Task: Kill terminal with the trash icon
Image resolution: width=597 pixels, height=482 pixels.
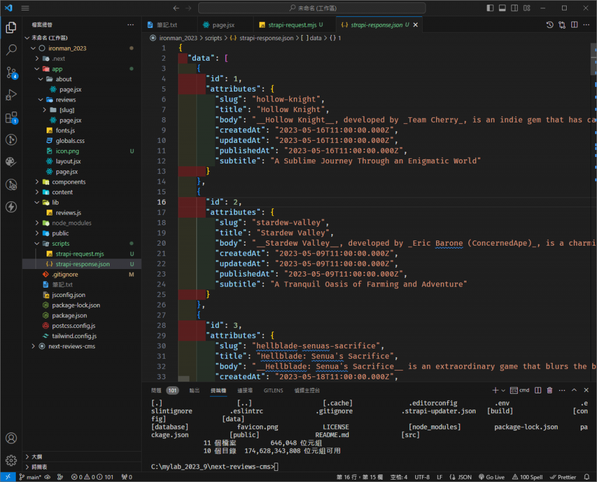Action: pos(550,390)
